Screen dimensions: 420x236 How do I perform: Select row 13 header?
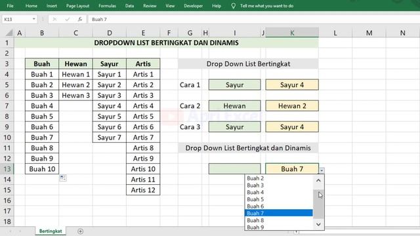point(7,169)
